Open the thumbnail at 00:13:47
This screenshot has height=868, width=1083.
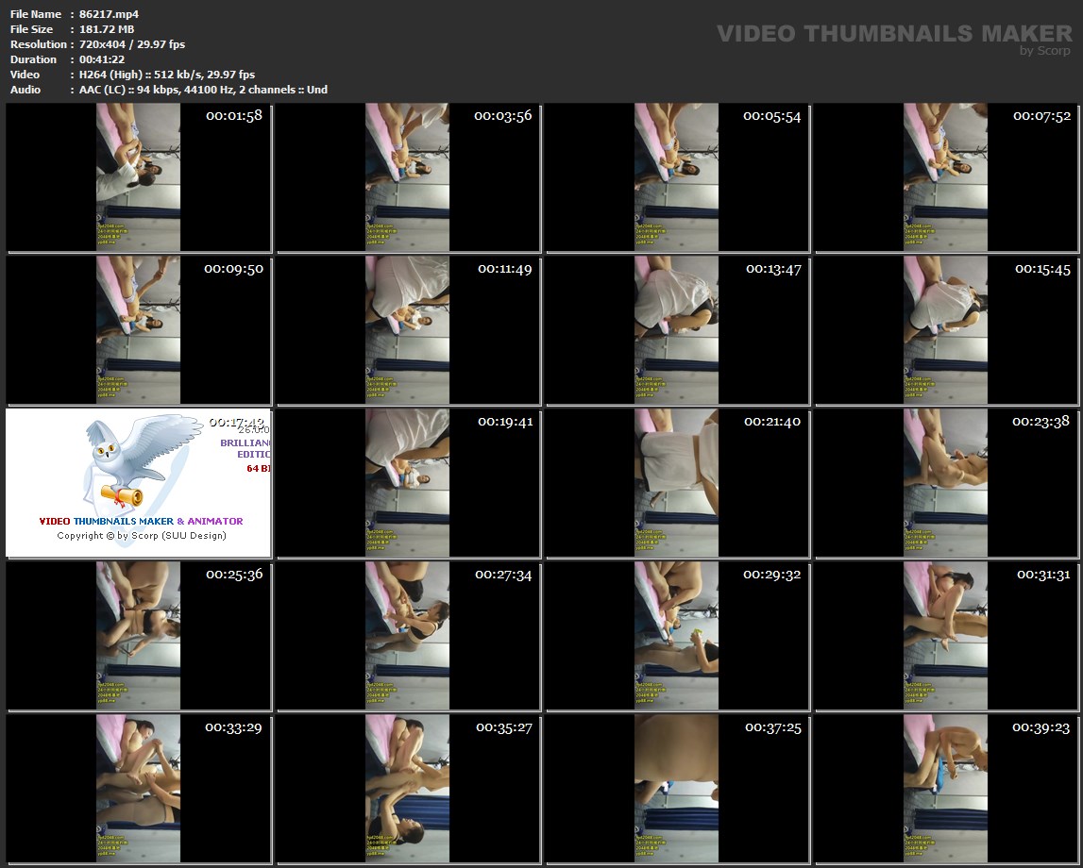[x=677, y=330]
